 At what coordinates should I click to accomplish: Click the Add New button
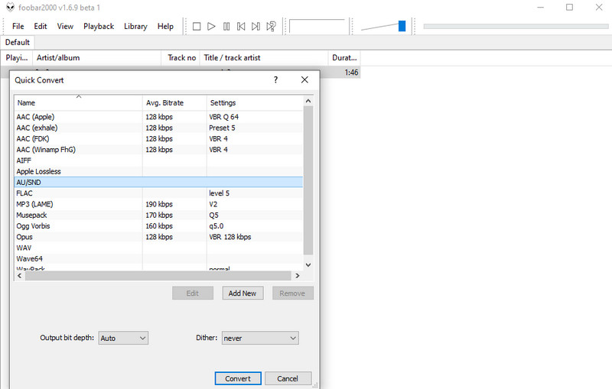pos(243,293)
